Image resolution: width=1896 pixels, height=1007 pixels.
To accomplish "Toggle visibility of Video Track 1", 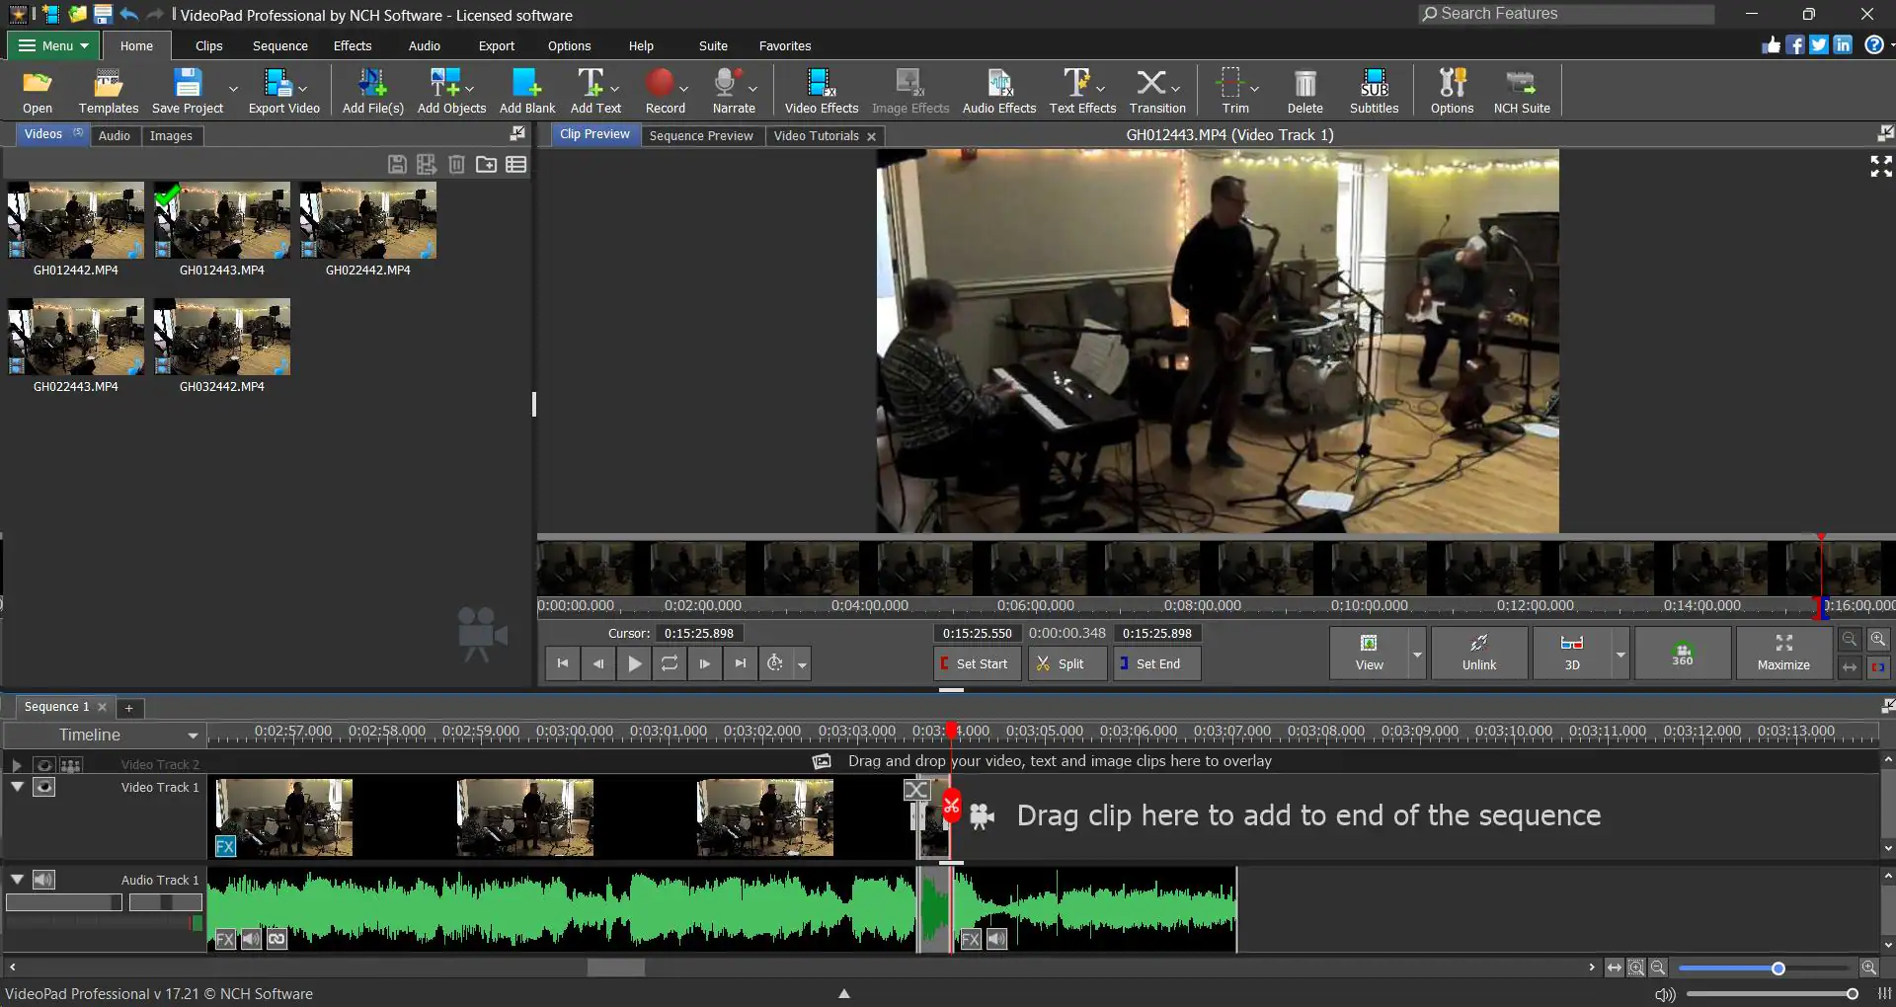I will [x=44, y=787].
